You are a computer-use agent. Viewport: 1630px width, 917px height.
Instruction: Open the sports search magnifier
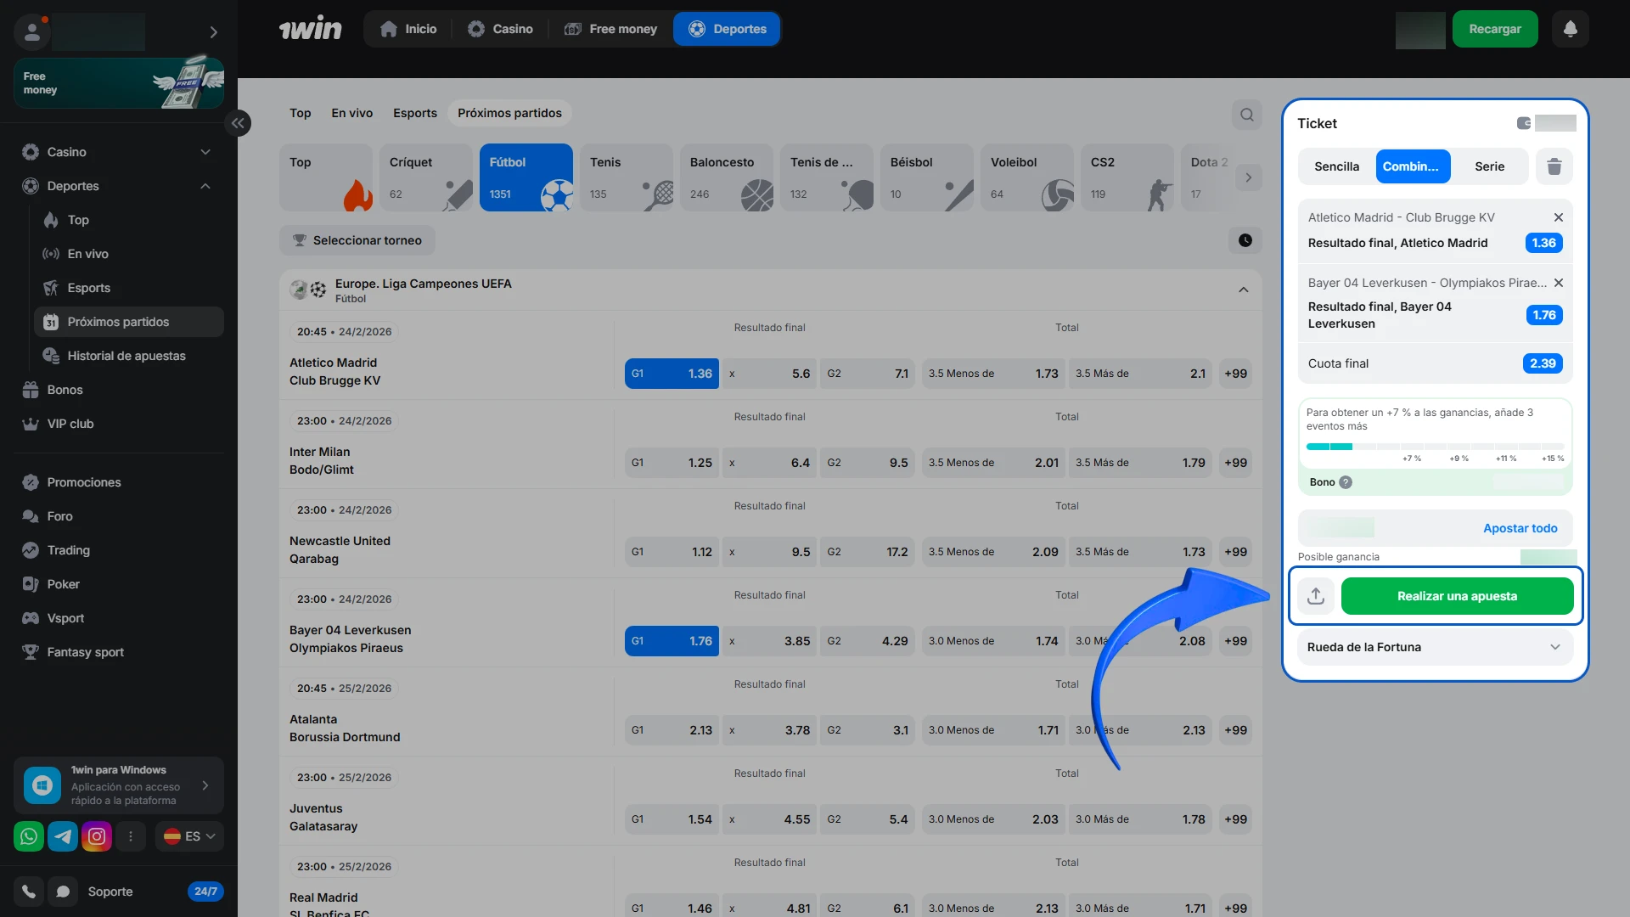[1246, 115]
